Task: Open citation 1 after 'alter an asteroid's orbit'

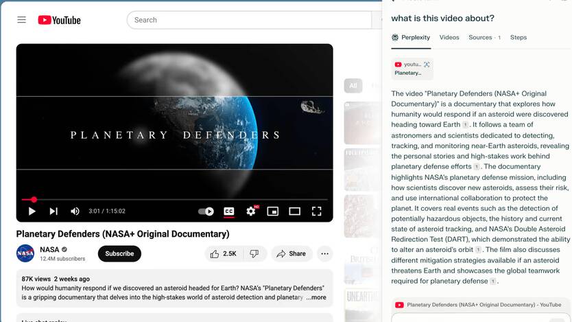Action: (478, 250)
